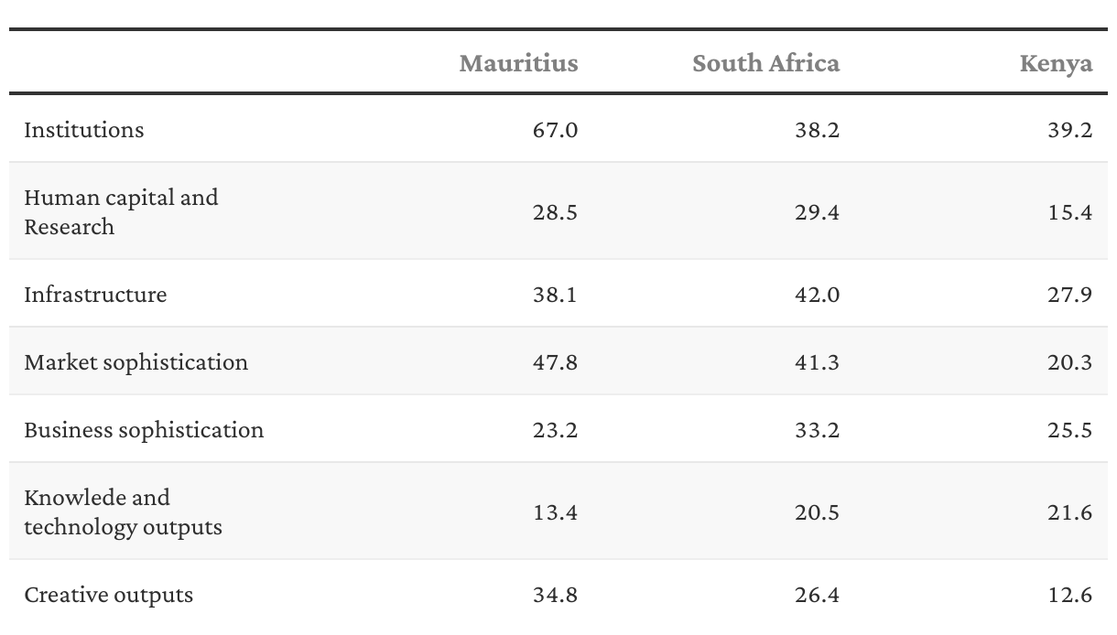Select Mauritius Creative outputs value 34.8
The height and width of the screenshot is (635, 1117).
point(555,595)
